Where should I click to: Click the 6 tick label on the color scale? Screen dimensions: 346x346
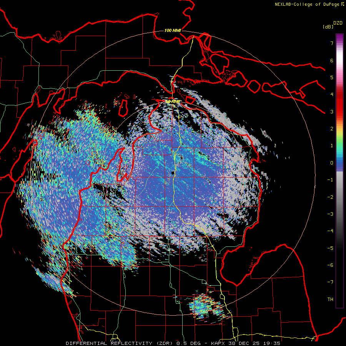coord(332,60)
